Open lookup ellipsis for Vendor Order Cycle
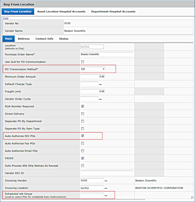195x202 pixels. pyautogui.click(x=100, y=99)
